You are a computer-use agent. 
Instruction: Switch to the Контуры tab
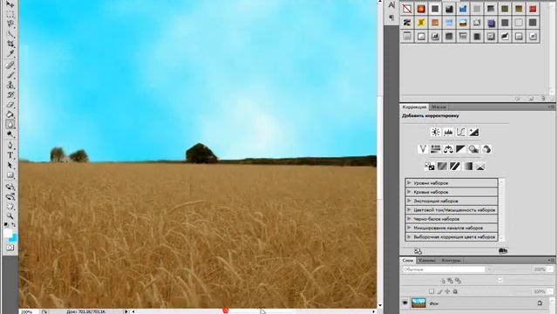(452, 260)
